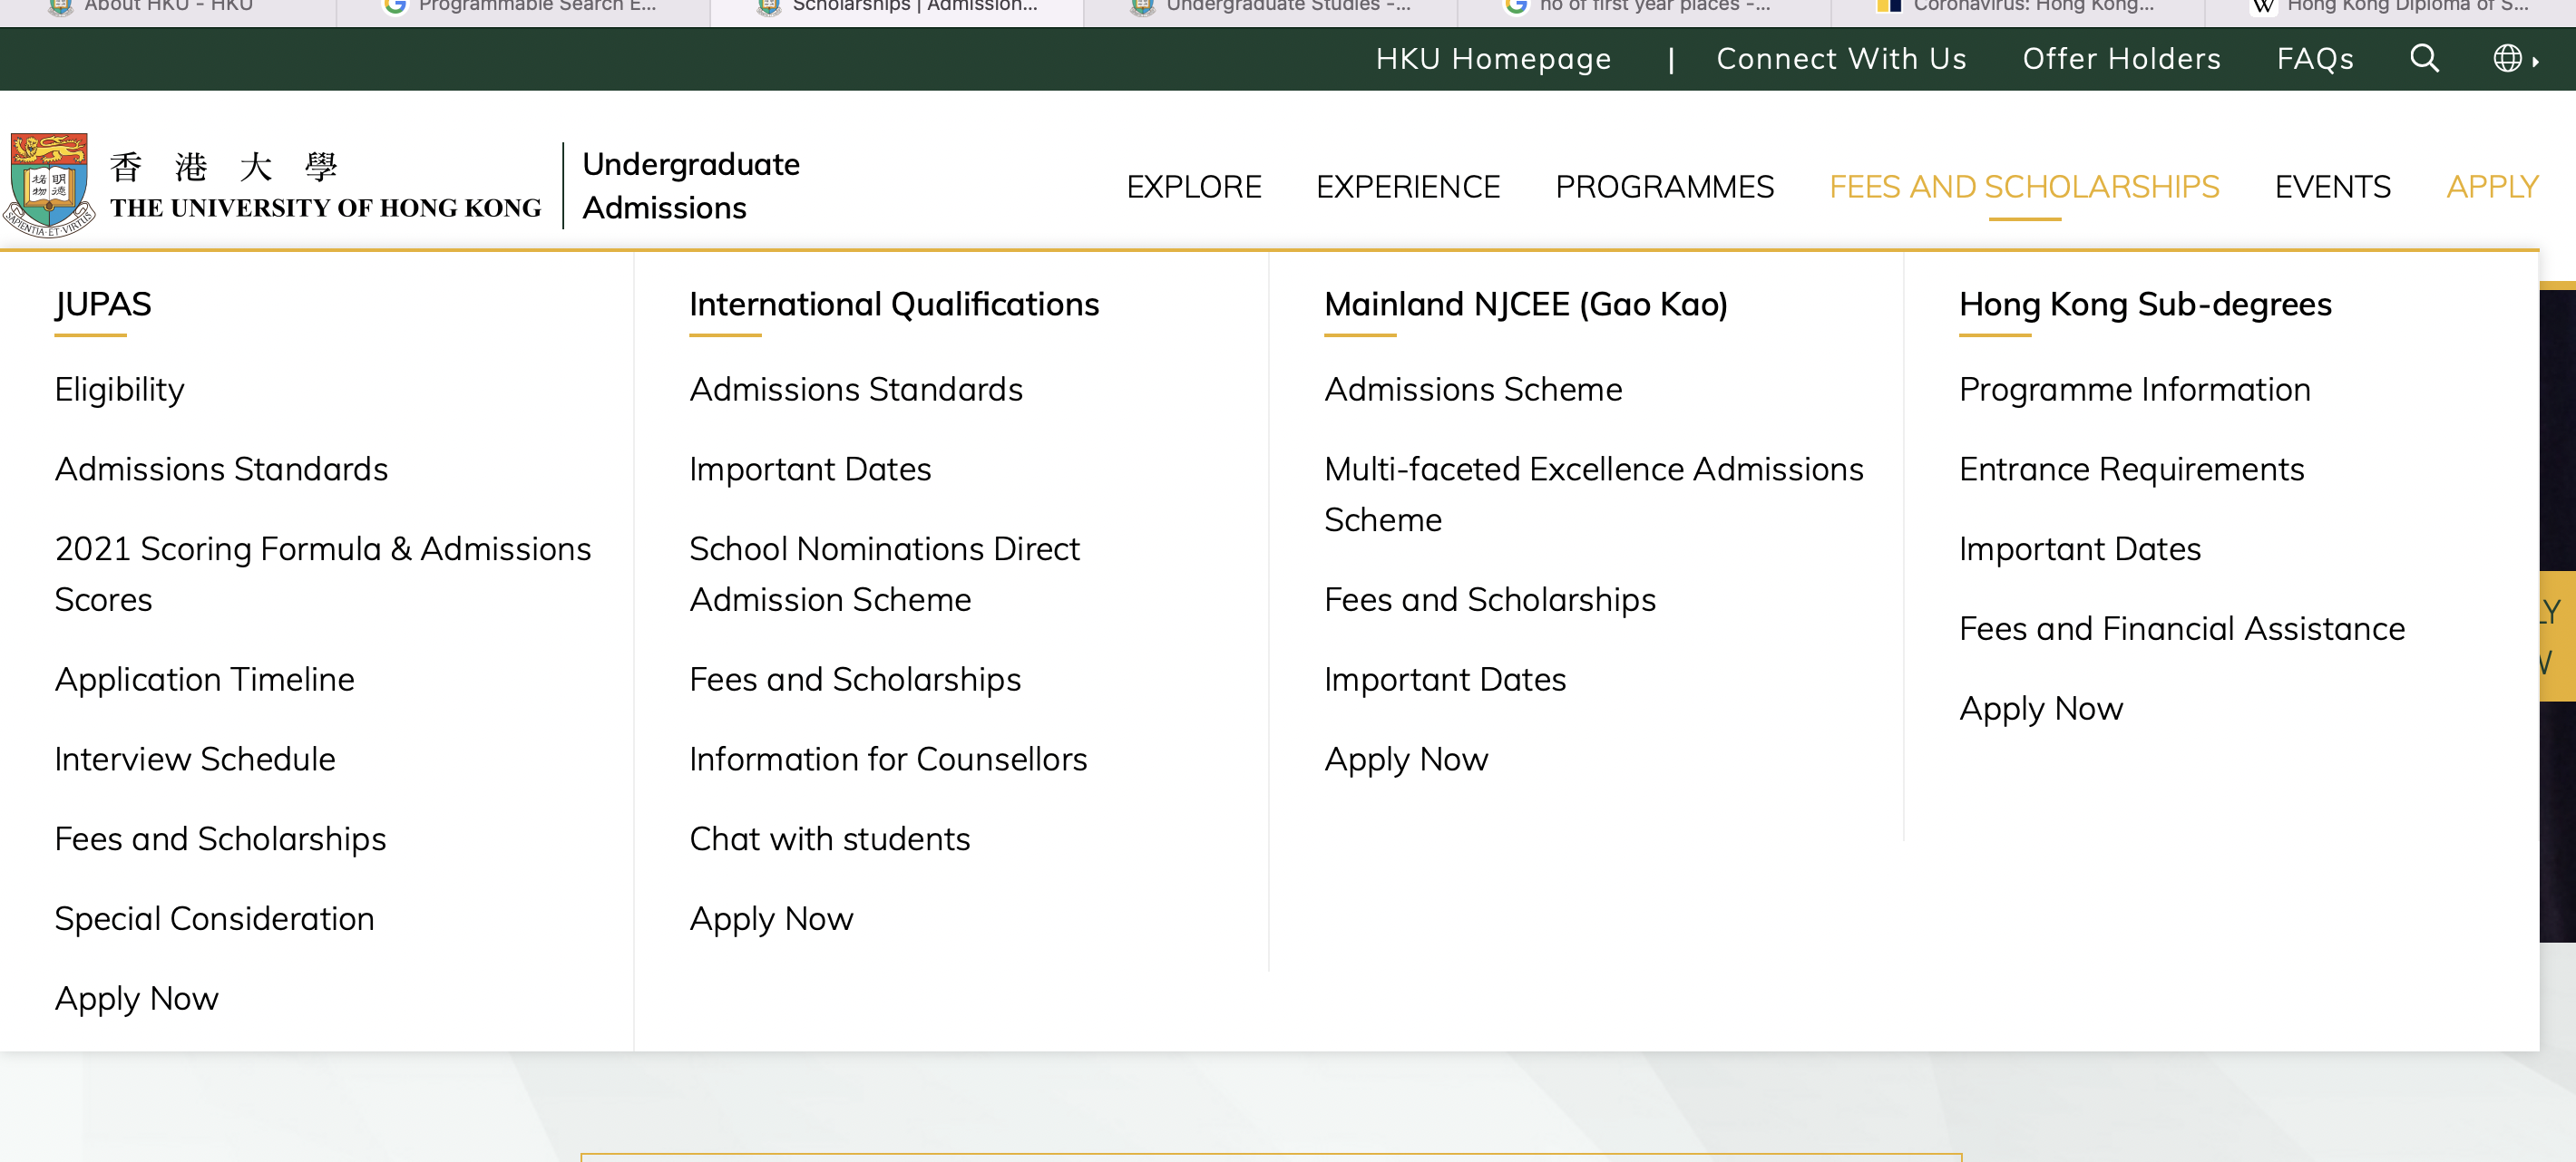Viewport: 2576px width, 1162px height.
Task: Open Mainland NJCEE Fees and Scholarships
Action: [x=1490, y=599]
